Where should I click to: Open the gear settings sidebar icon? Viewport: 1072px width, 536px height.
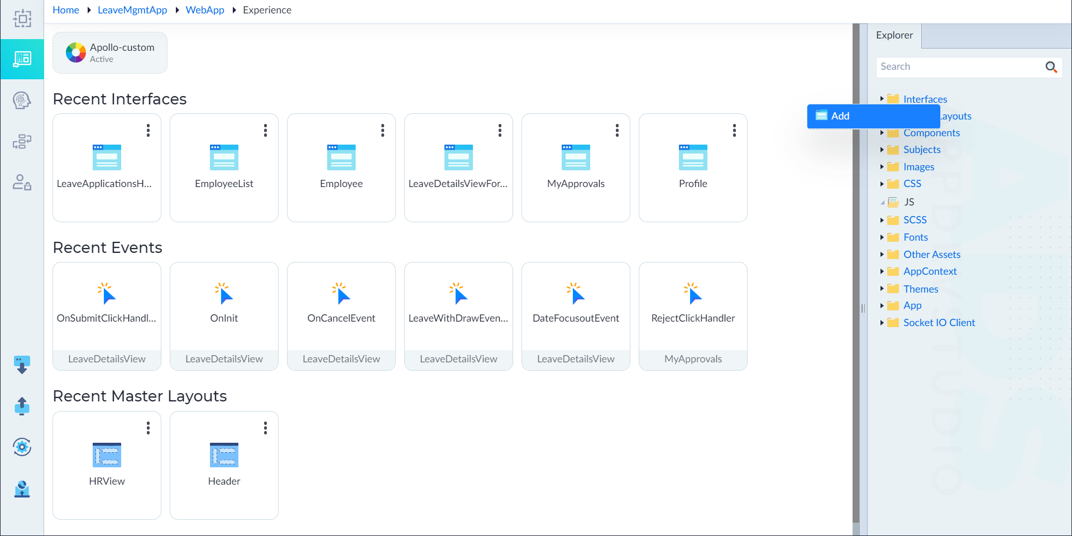point(22,447)
